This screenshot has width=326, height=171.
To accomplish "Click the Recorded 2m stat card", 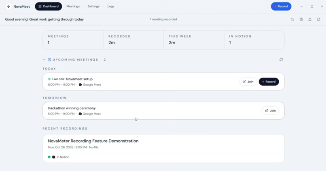I will coord(133,40).
